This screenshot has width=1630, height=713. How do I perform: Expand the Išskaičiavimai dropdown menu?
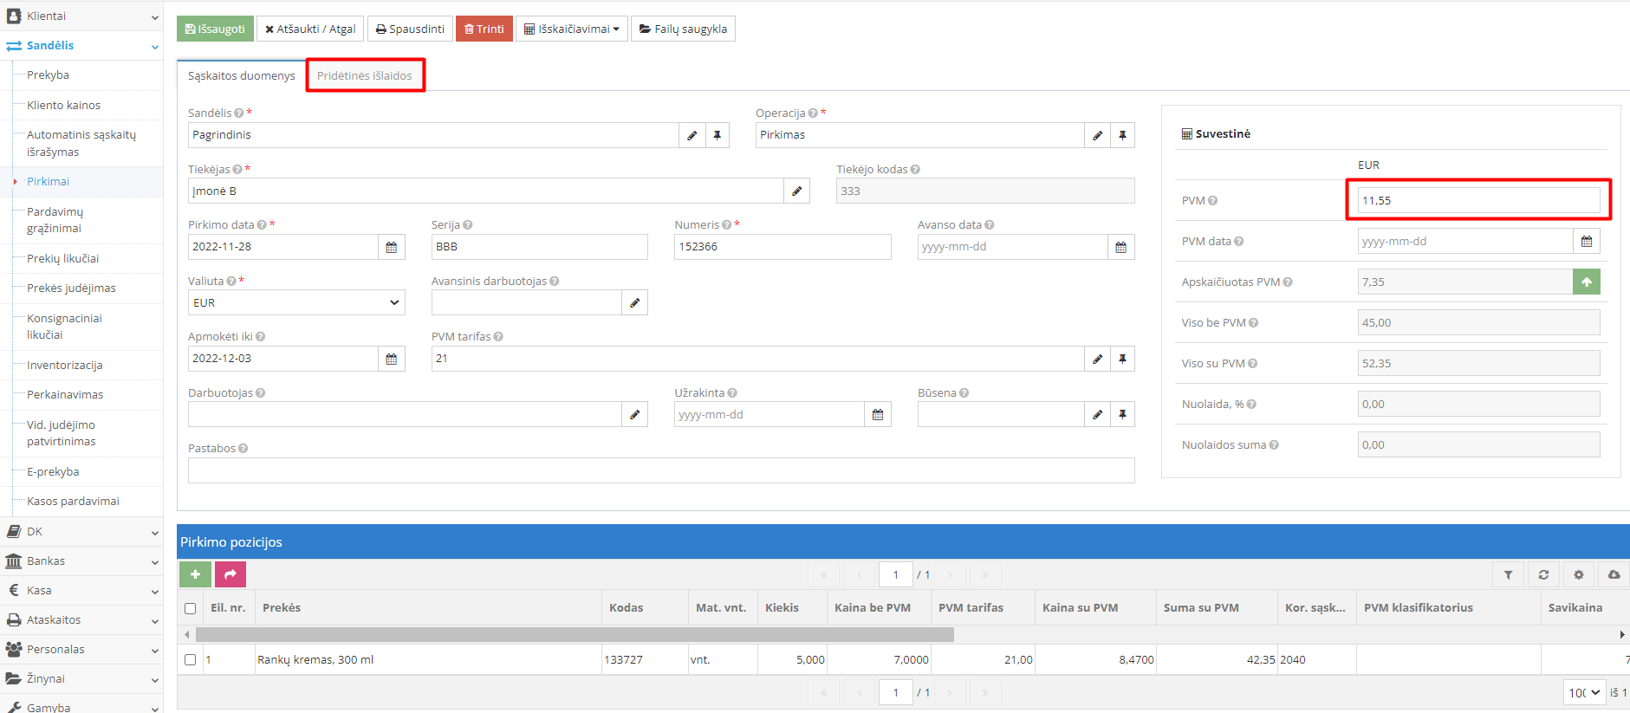572,29
